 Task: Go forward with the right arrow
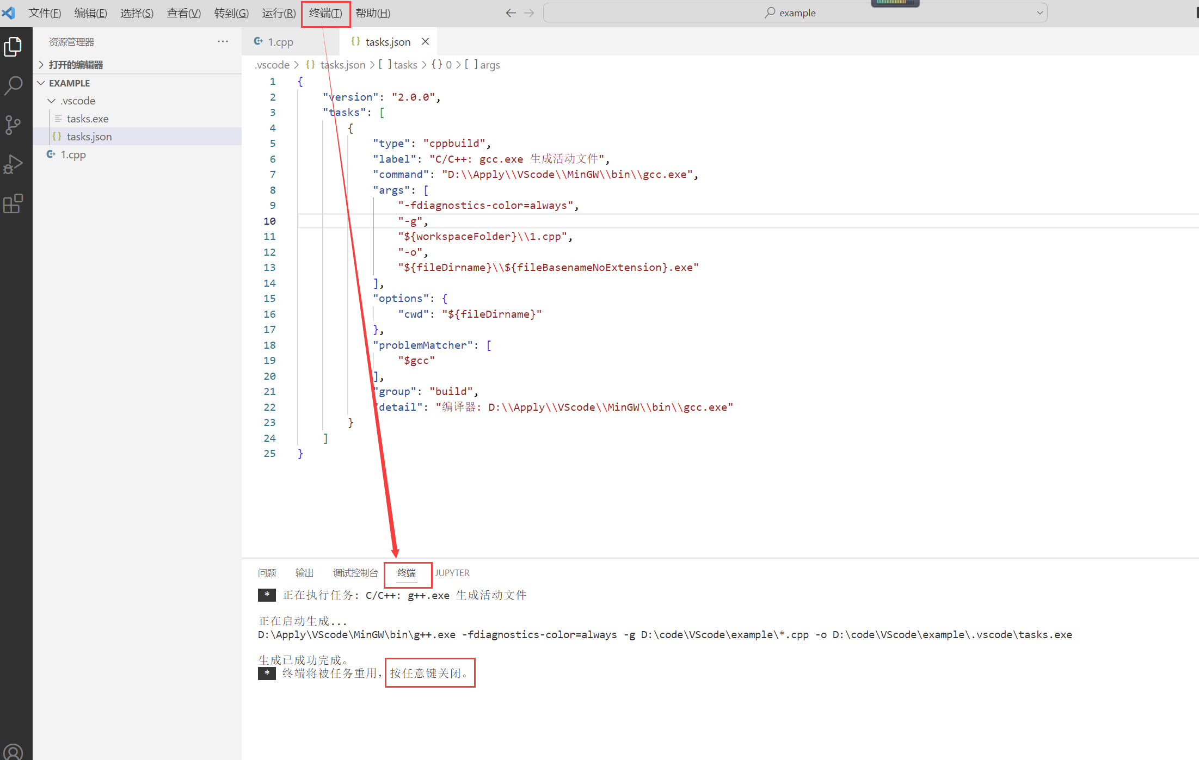529,13
